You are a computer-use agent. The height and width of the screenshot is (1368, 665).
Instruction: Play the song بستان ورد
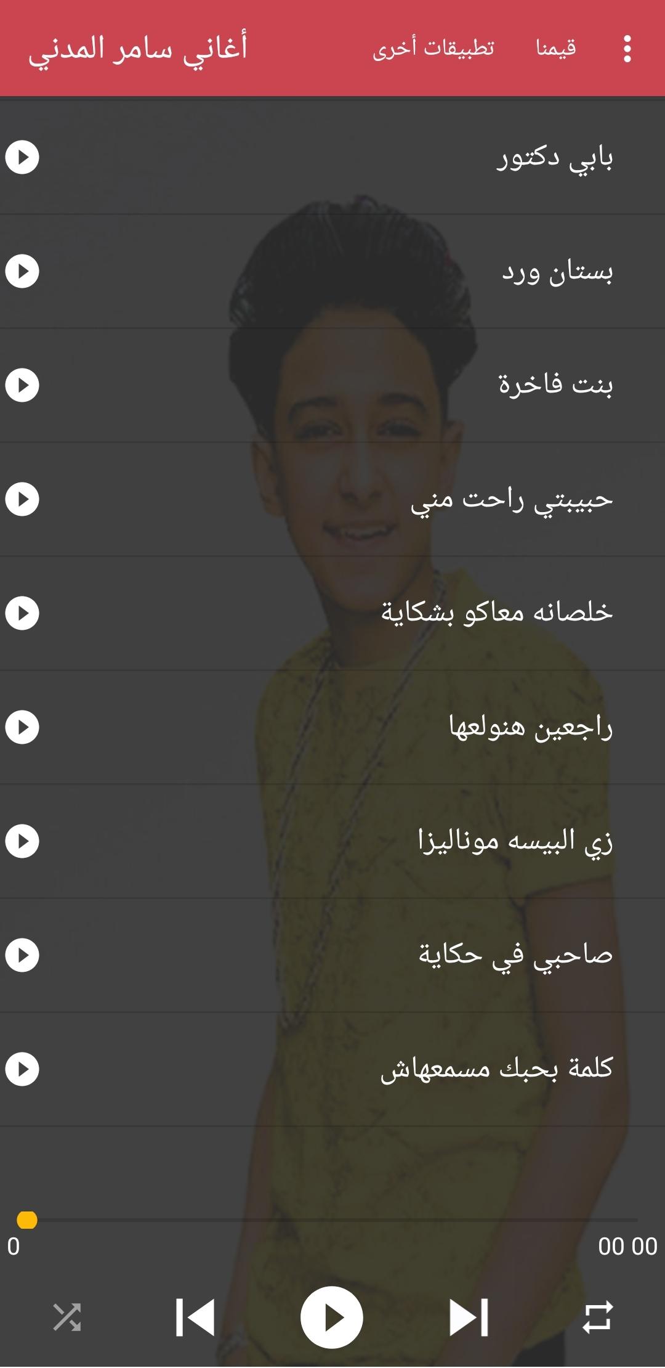click(22, 271)
